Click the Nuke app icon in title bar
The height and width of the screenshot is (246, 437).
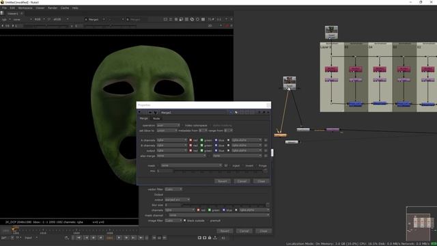pos(2,2)
